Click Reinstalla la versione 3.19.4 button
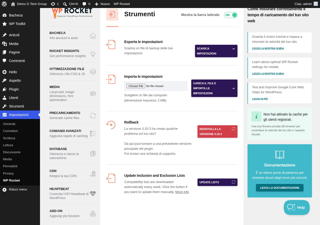 click(217, 131)
